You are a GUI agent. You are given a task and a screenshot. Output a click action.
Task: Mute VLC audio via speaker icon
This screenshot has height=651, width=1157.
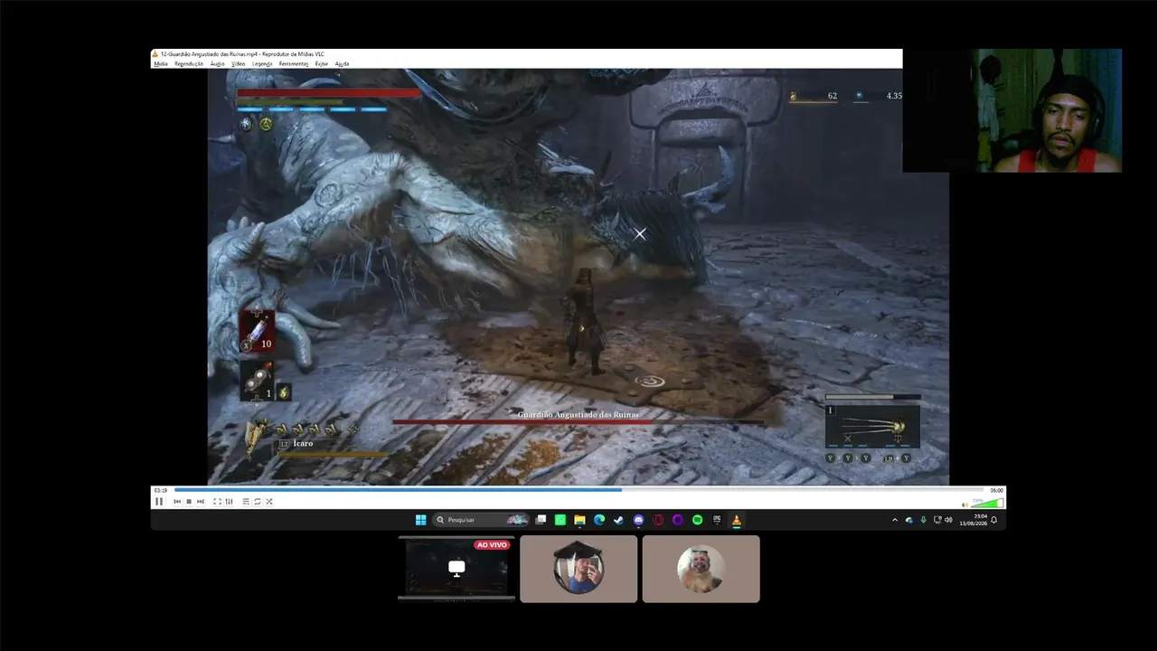click(x=965, y=505)
